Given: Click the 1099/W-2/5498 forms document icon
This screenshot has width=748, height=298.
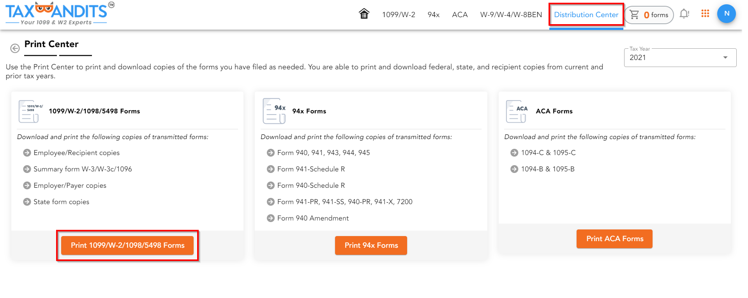Looking at the screenshot, I should (30, 111).
